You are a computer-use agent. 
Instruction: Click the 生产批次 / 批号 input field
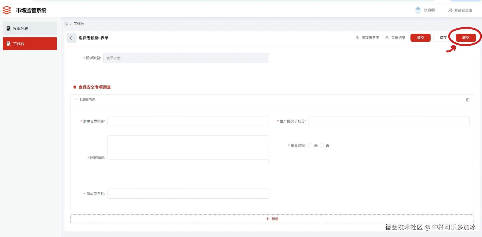tap(389, 121)
